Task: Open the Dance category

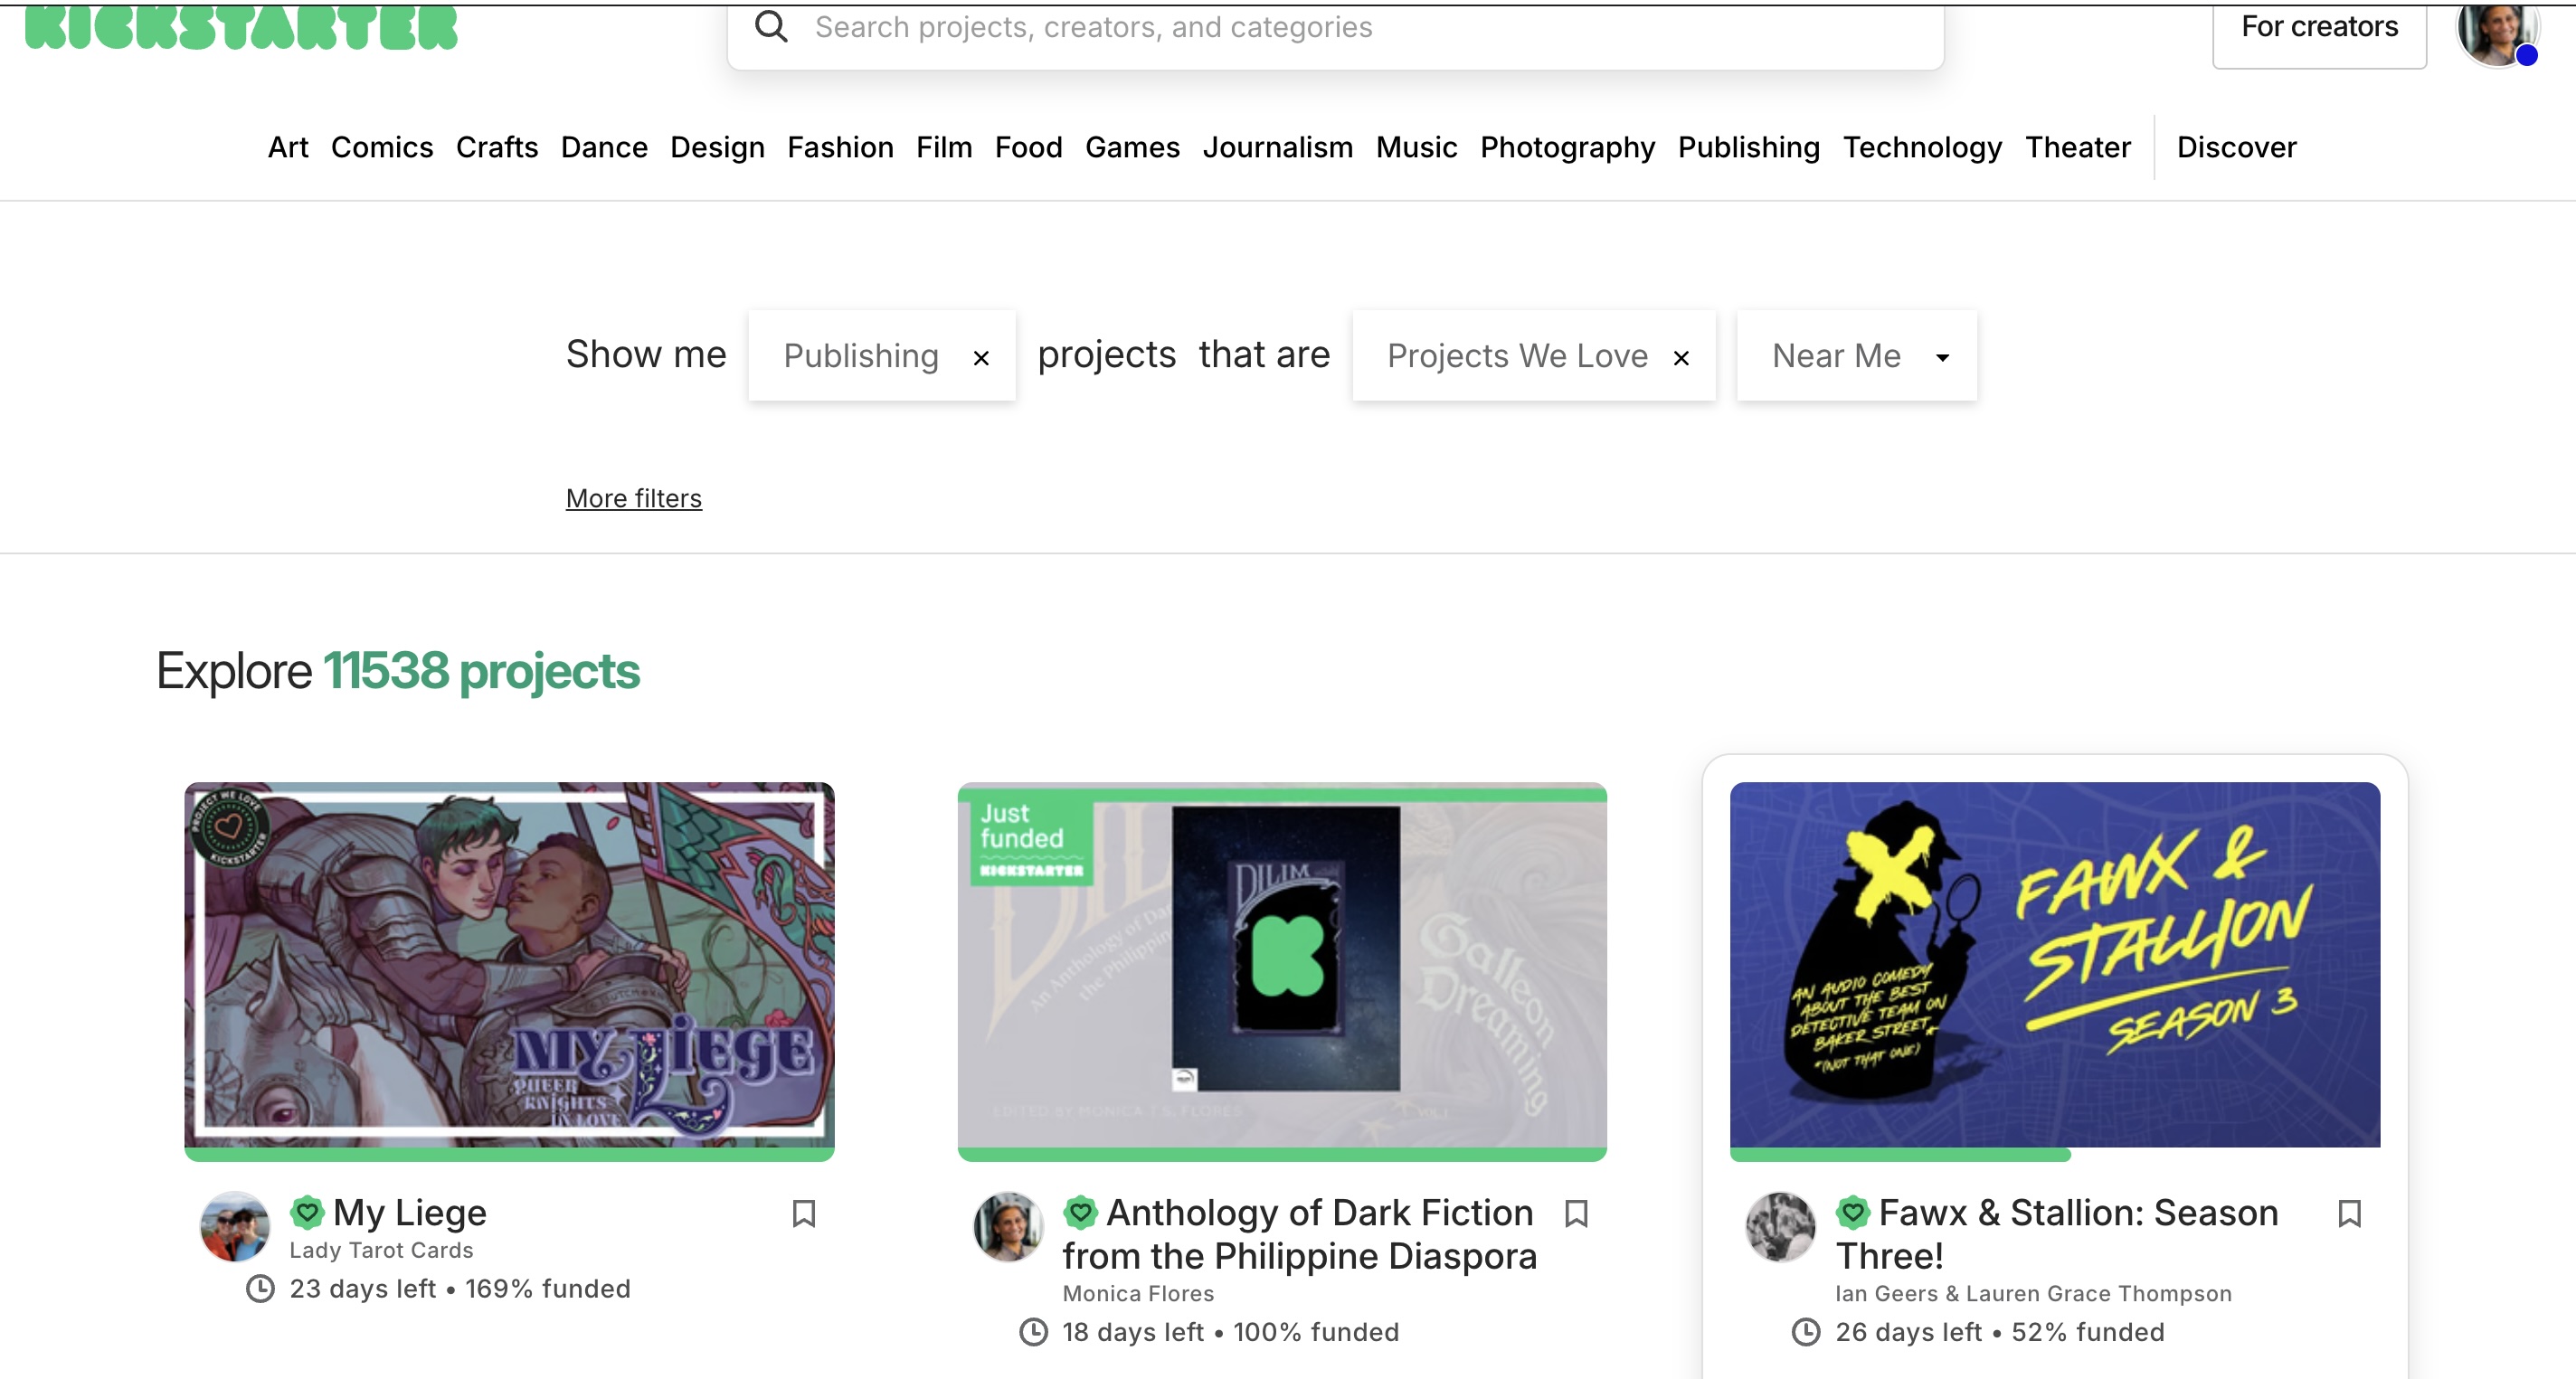Action: 604,147
